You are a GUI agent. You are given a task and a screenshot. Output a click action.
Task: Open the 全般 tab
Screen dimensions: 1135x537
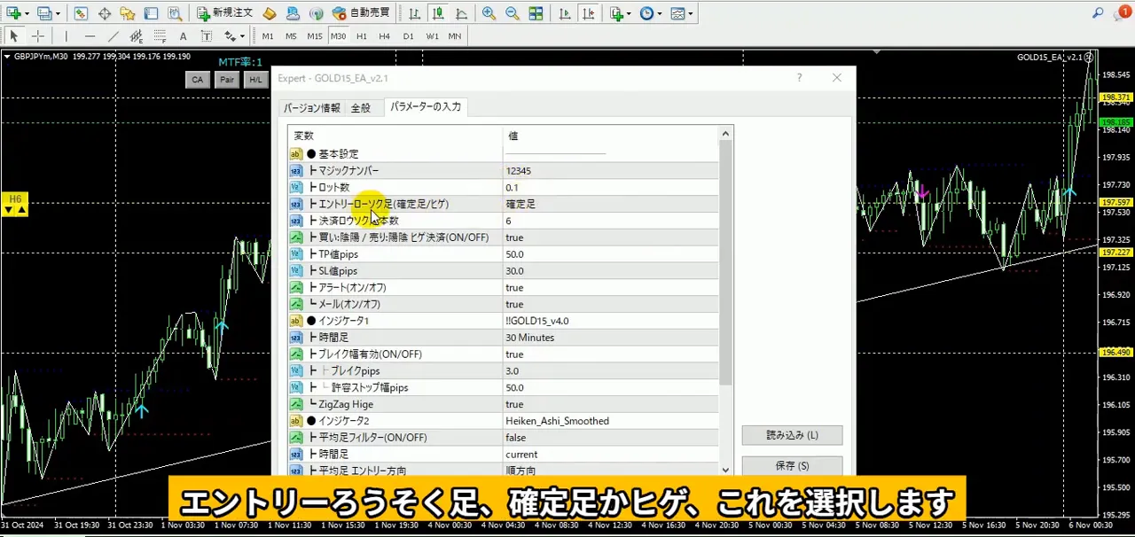click(361, 108)
